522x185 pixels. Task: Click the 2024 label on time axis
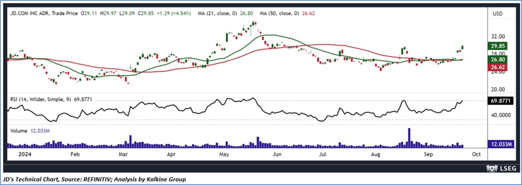coord(25,154)
